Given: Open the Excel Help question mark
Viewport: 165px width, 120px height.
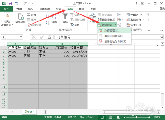Looking at the screenshot, I should pos(136,3).
